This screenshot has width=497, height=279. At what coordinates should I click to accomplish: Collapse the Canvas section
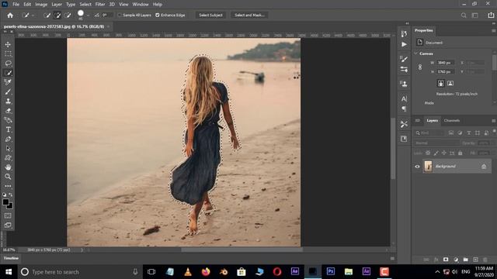tap(415, 53)
